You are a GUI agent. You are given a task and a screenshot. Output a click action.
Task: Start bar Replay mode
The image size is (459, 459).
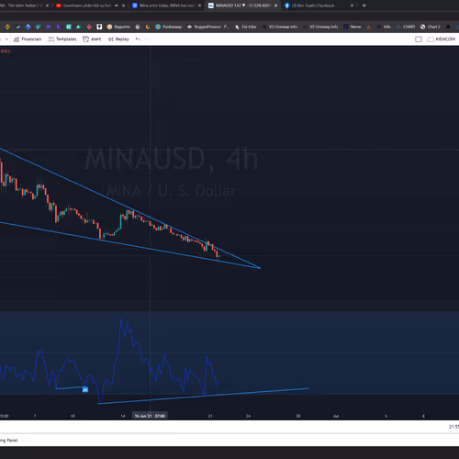118,39
